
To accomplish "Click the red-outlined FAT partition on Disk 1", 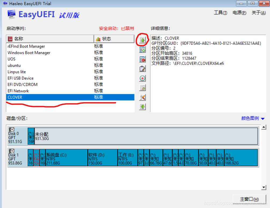I will click(37, 158).
